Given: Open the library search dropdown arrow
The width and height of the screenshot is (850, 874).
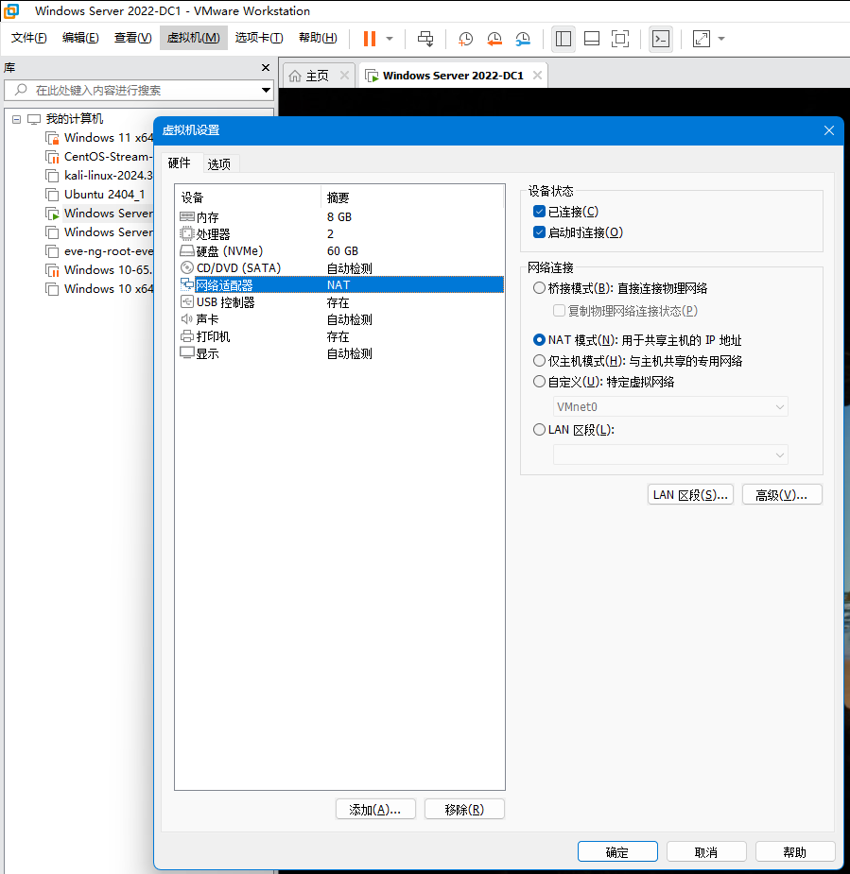Looking at the screenshot, I should tap(266, 90).
